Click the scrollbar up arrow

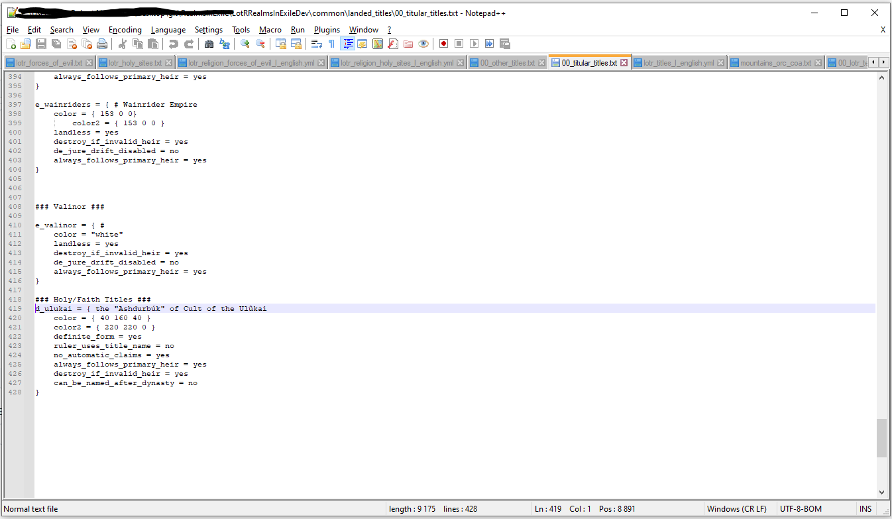click(881, 78)
